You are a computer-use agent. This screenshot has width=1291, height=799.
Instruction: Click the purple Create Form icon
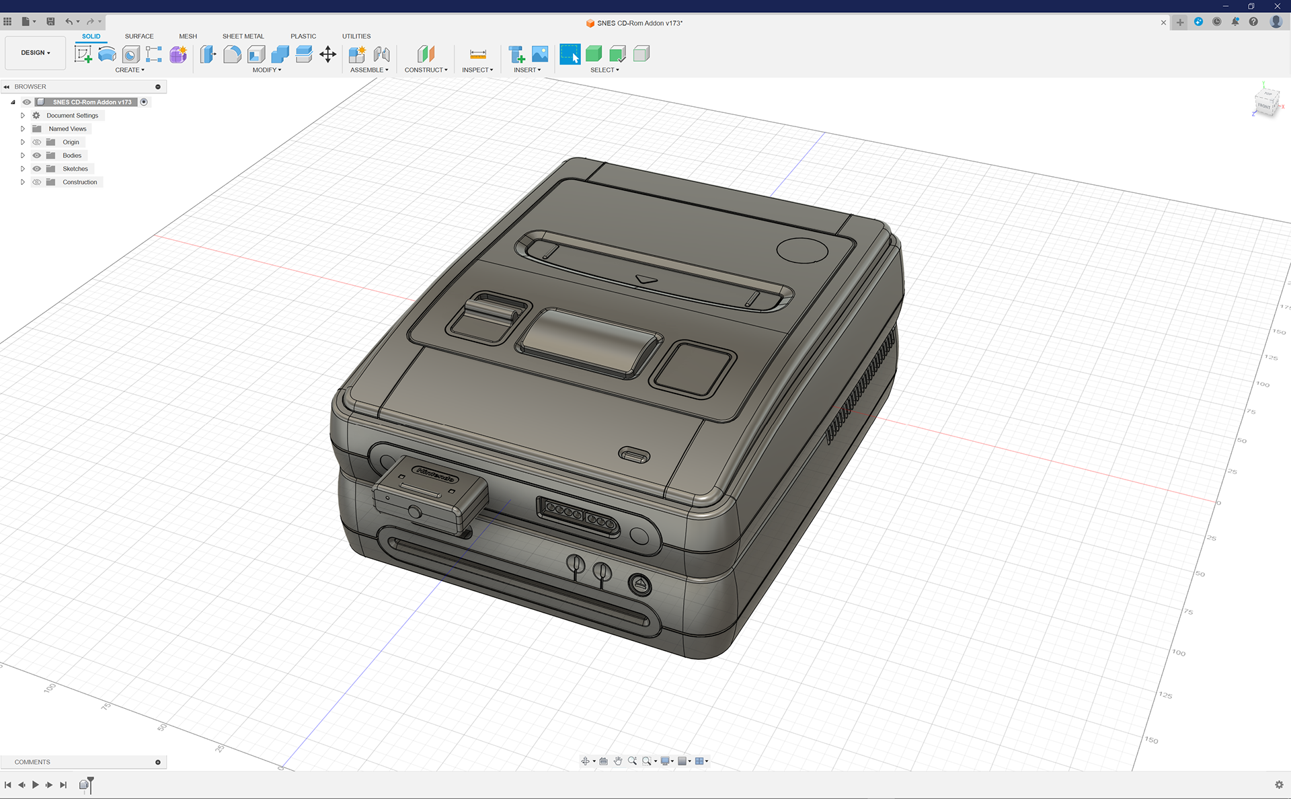pyautogui.click(x=178, y=54)
